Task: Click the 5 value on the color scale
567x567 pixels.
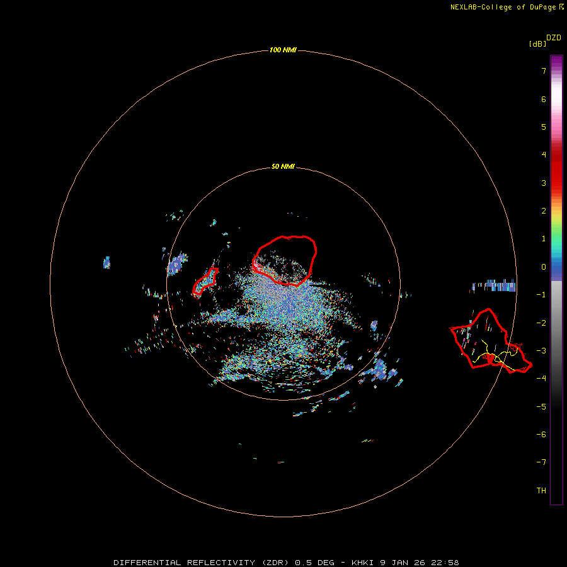Action: [x=544, y=127]
